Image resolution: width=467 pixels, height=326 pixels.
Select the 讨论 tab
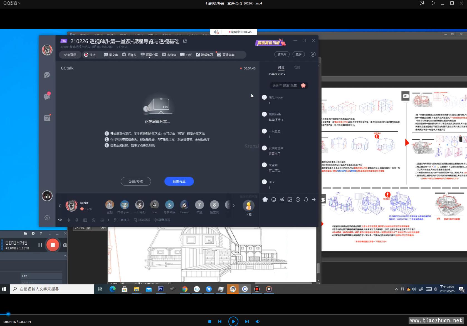tap(281, 67)
